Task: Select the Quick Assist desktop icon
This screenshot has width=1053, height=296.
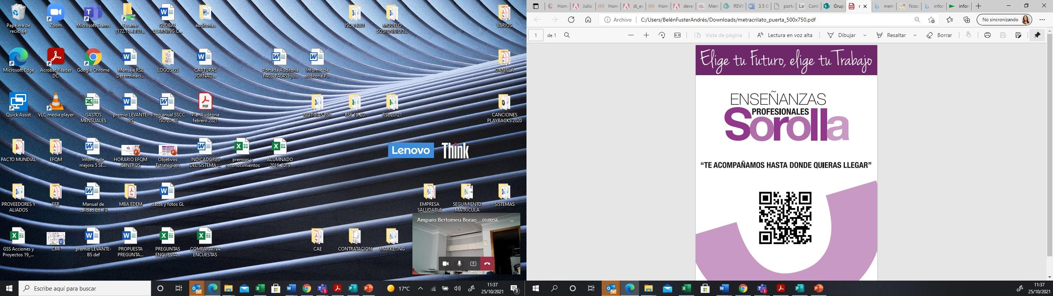Action: click(19, 106)
